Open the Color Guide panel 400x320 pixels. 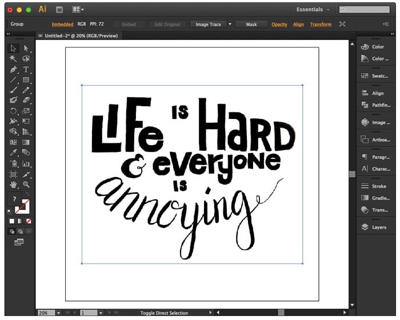(375, 59)
